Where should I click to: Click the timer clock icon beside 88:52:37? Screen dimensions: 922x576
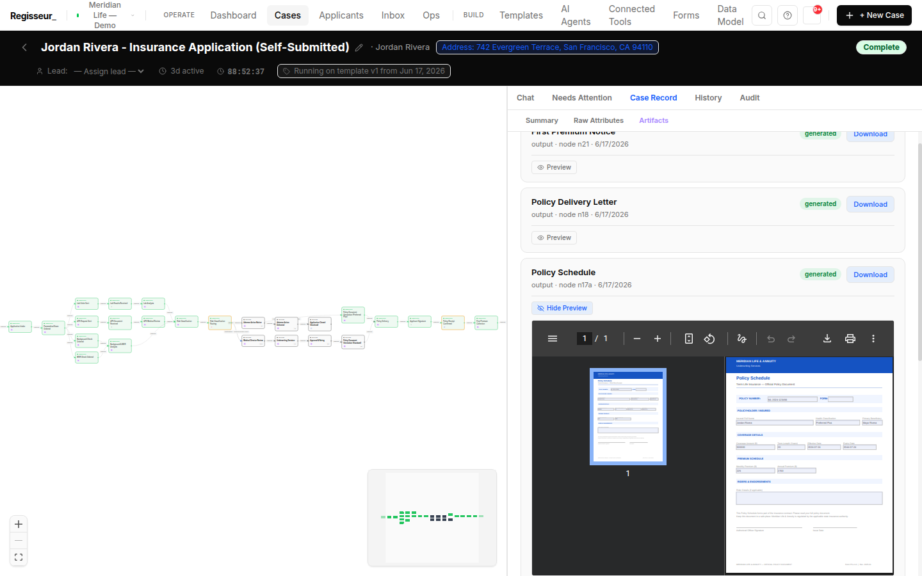tap(221, 71)
